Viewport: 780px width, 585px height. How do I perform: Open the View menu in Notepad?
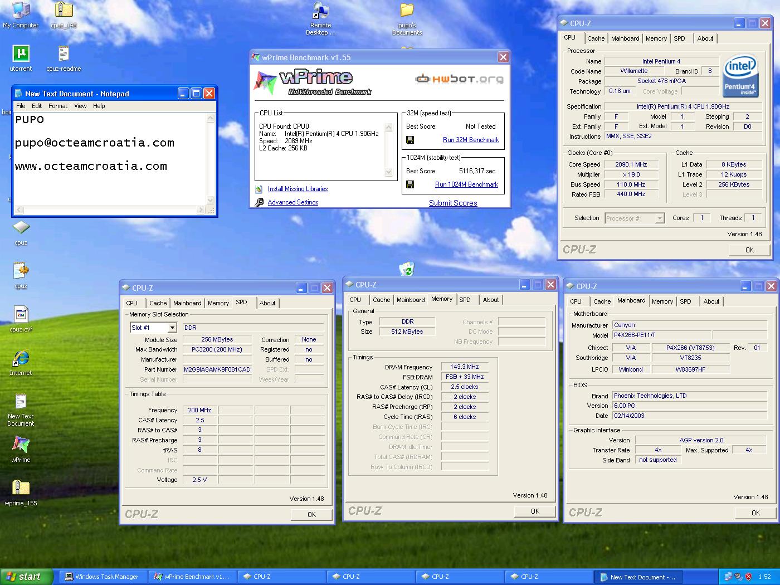(80, 106)
